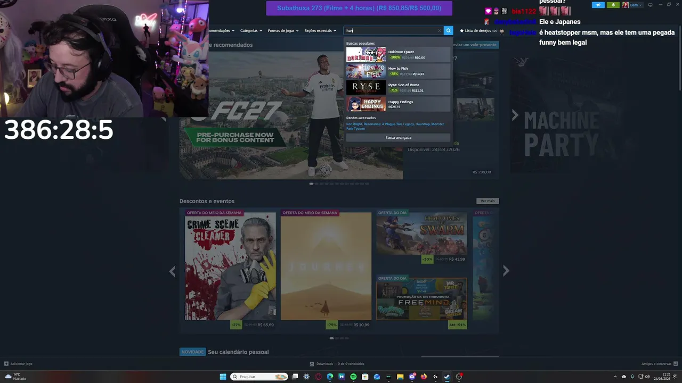Open Microsoft Edge from the taskbar
Viewport: 682px width, 383px height.
pos(330,377)
